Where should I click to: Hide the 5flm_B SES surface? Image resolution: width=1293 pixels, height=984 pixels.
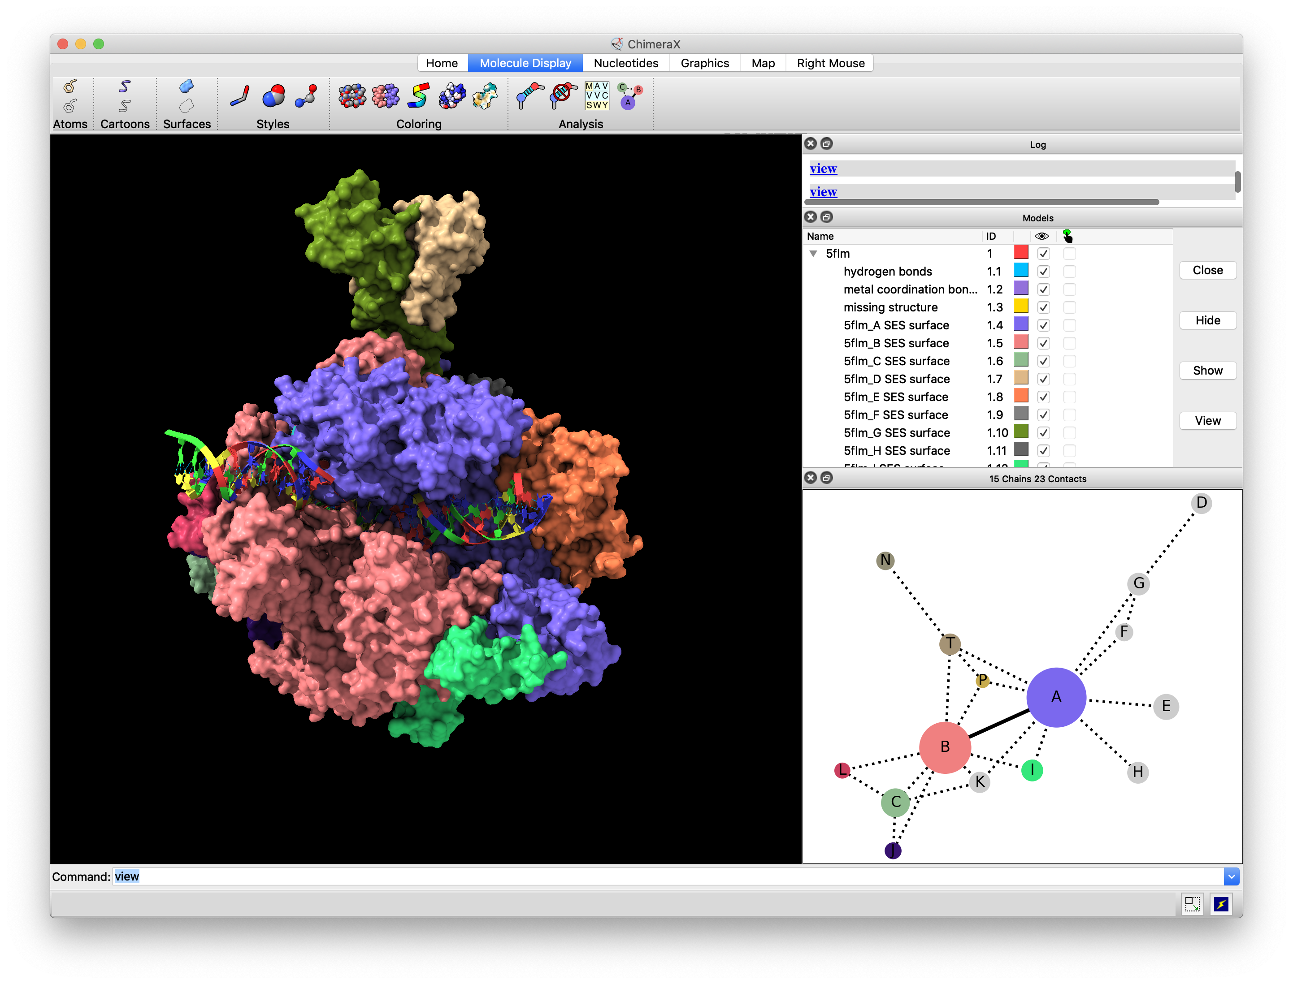point(1043,343)
